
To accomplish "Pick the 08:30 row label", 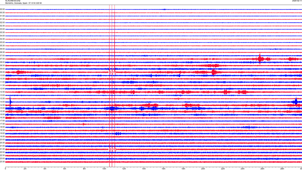I will tap(3, 65).
